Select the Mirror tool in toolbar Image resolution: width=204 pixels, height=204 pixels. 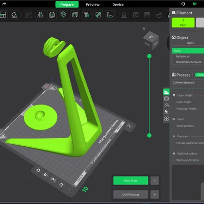tap(40, 15)
